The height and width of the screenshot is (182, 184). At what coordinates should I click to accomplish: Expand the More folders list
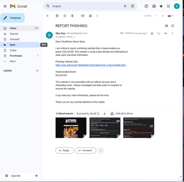pos(20,61)
